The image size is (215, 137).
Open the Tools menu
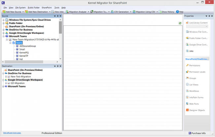tap(57, 7)
